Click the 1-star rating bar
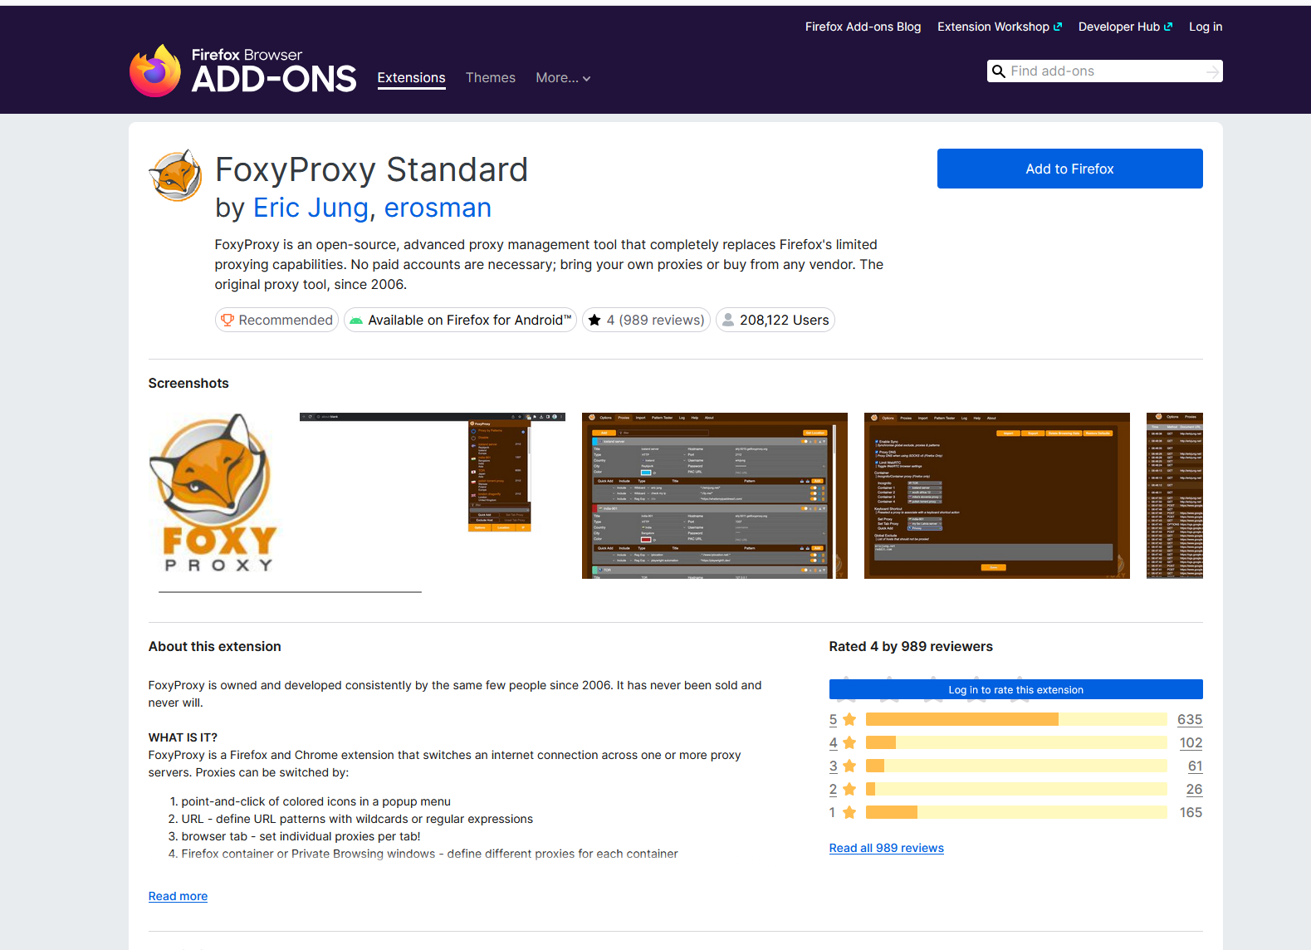This screenshot has height=950, width=1311. 1015,812
